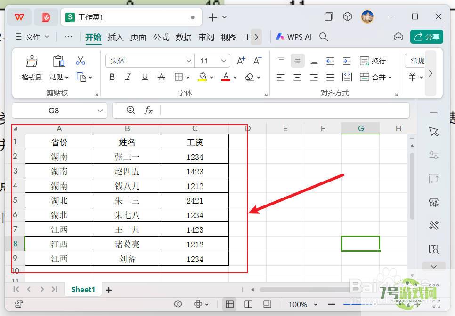Image resolution: width=455 pixels, height=316 pixels.
Task: Open WPS AI assistant
Action: (x=293, y=37)
